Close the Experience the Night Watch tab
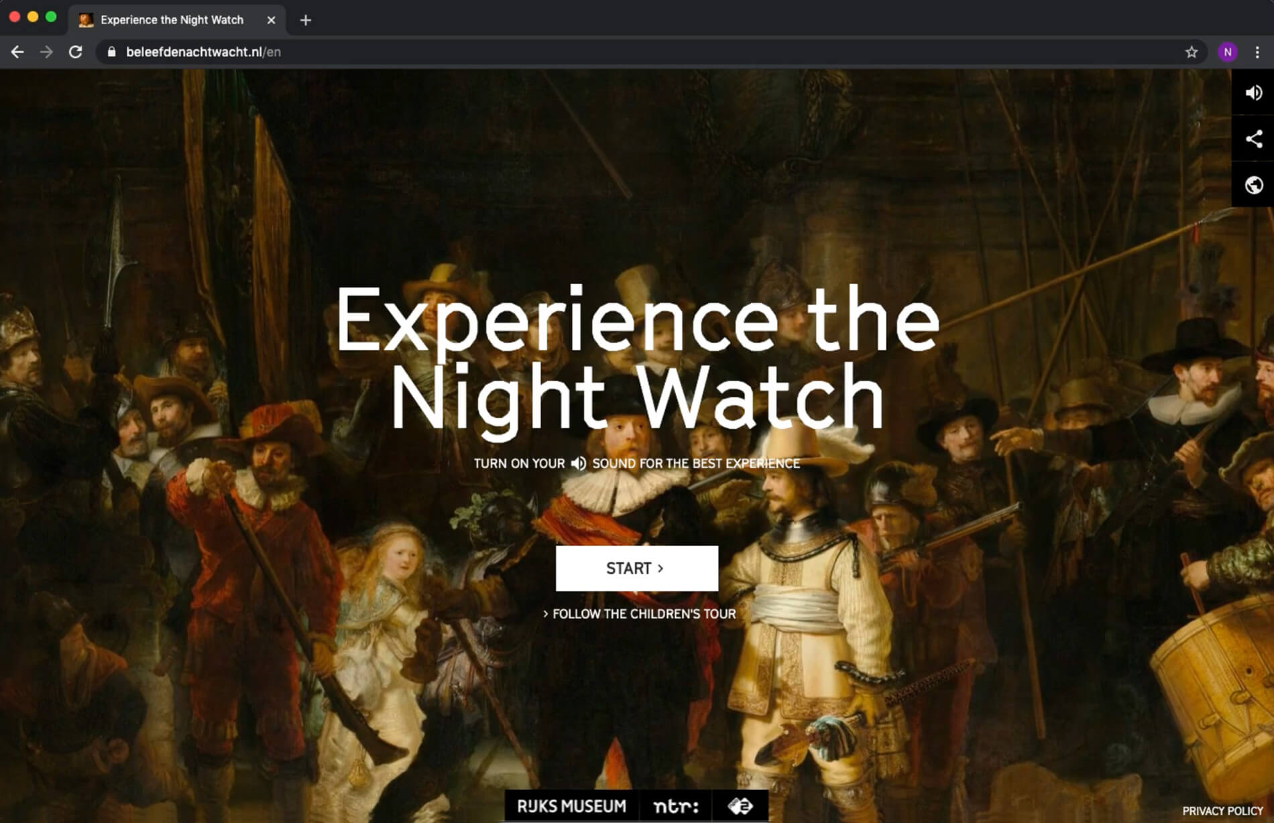Viewport: 1274px width, 823px height. [x=271, y=20]
